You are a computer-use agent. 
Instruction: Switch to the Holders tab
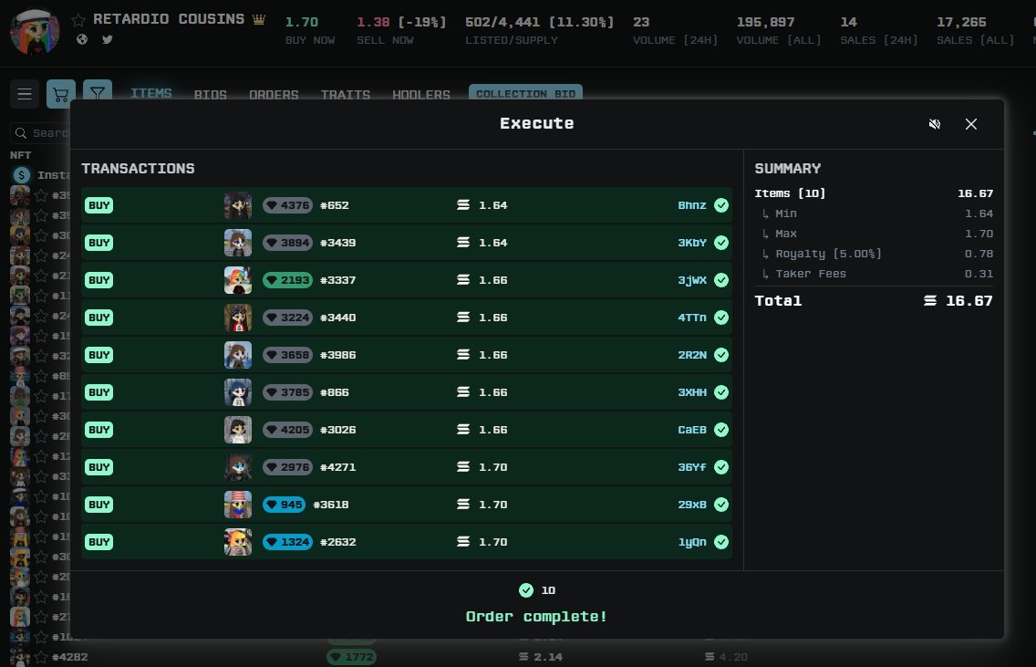pyautogui.click(x=421, y=95)
